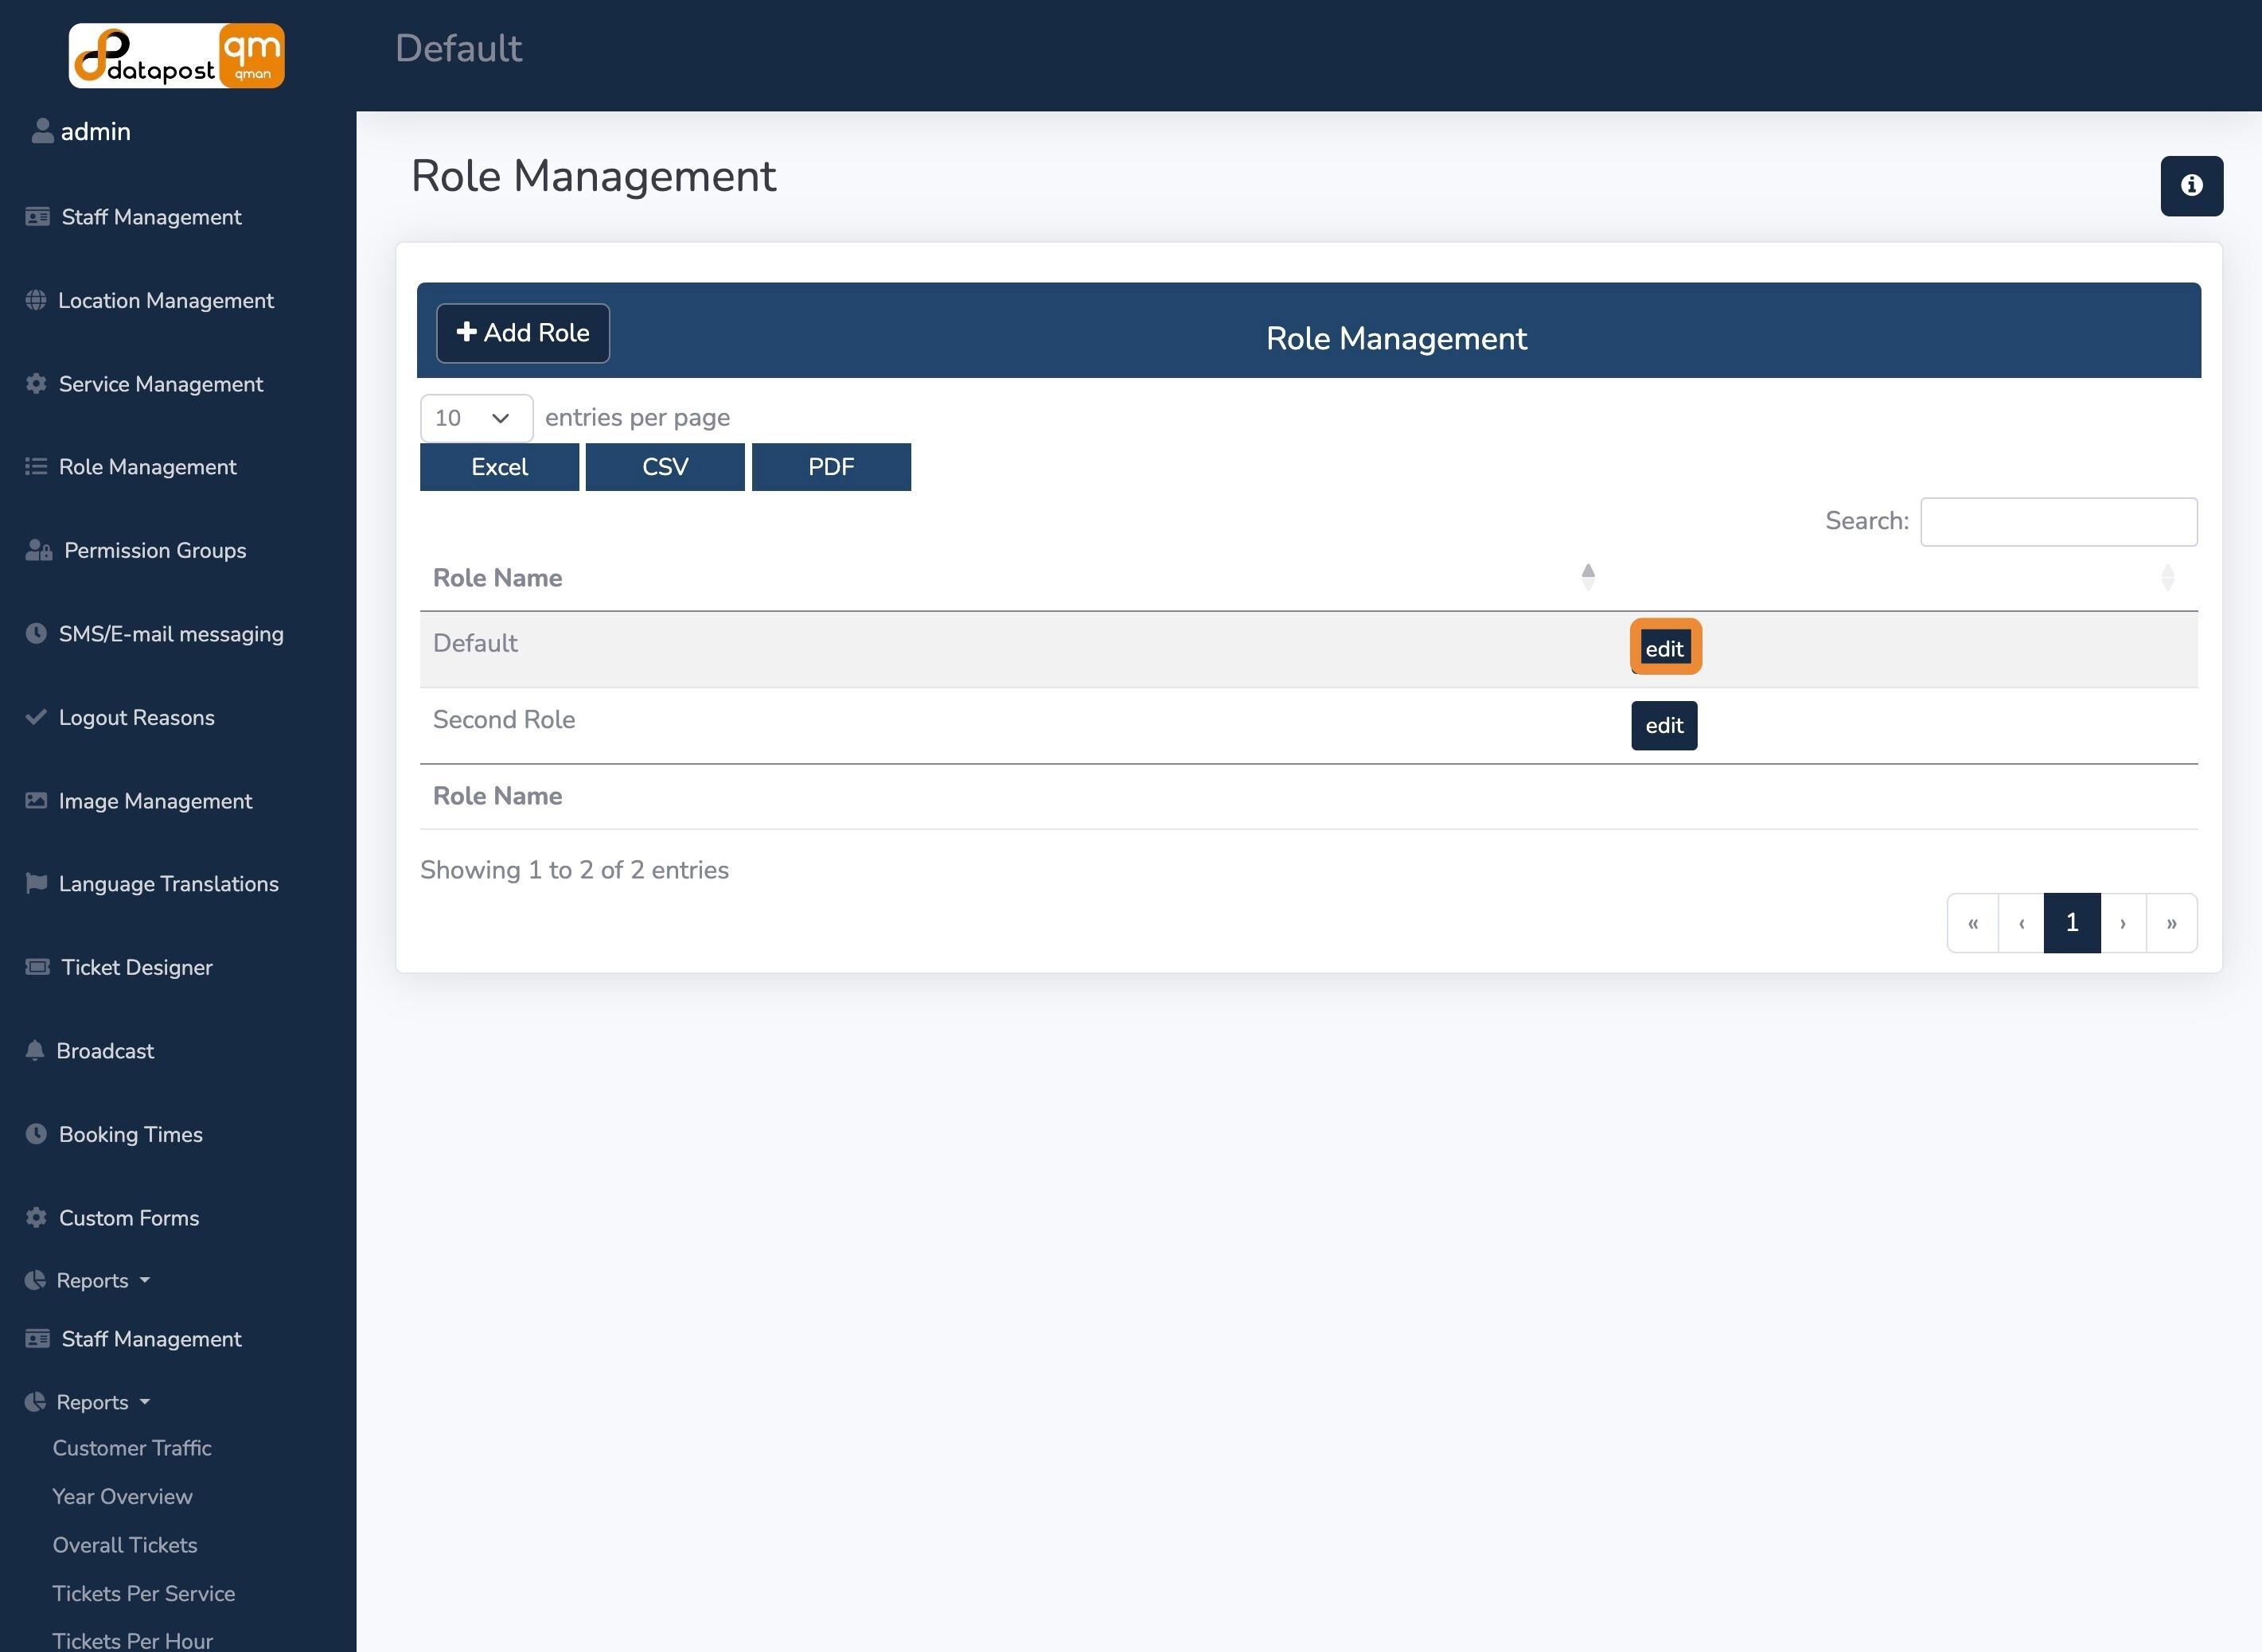Click the Add Role button
Viewport: 2262px width, 1652px height.
click(x=523, y=333)
